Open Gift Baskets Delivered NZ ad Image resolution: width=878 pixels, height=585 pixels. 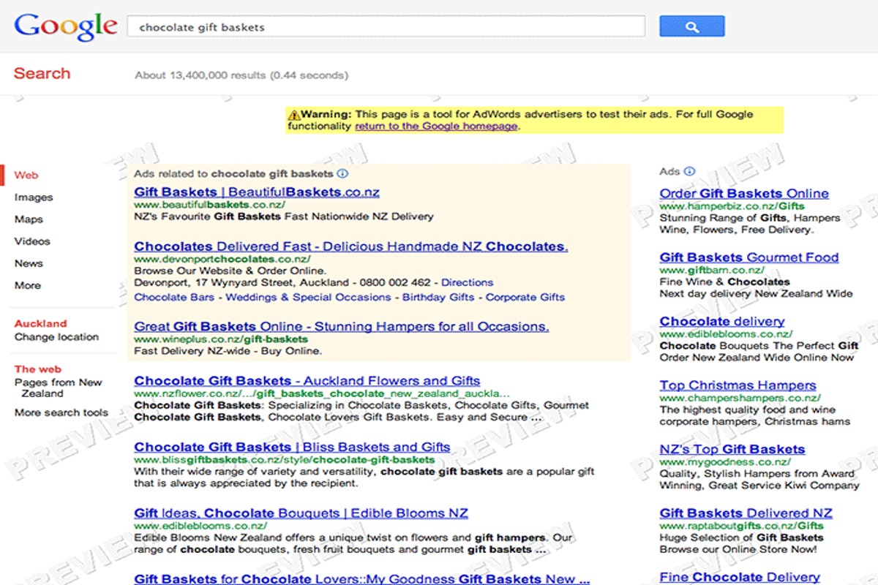point(746,513)
